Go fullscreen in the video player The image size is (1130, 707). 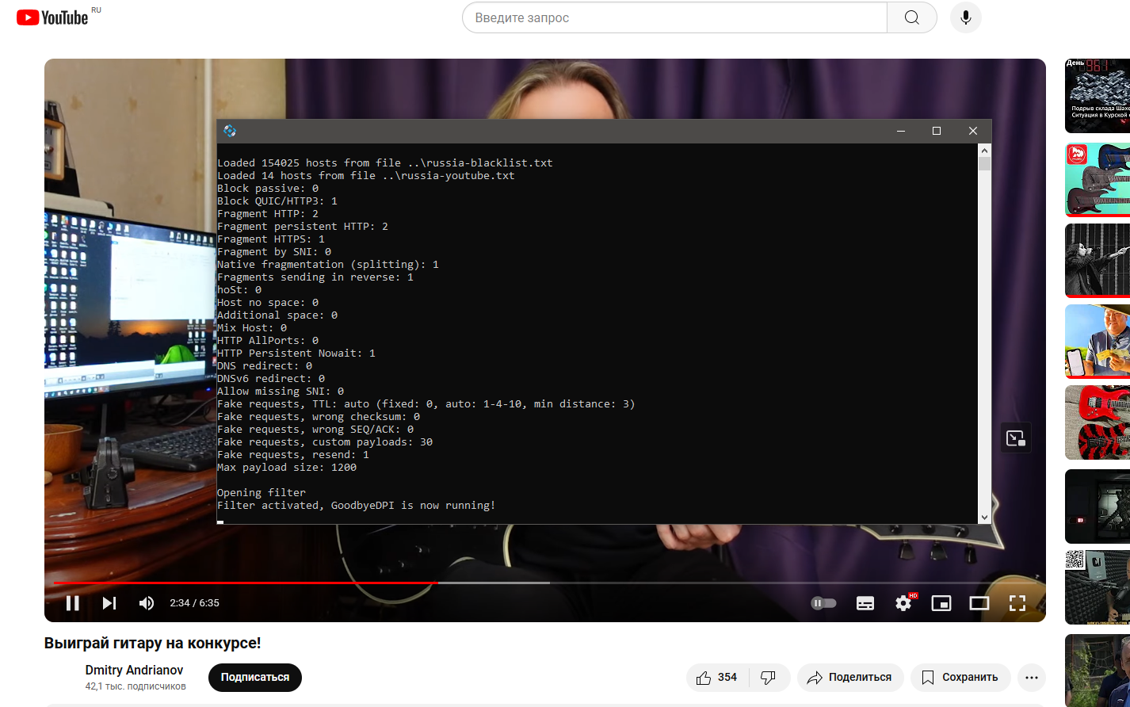(1017, 603)
